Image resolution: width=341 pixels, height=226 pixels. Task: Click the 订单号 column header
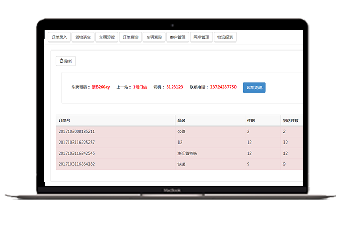click(64, 121)
